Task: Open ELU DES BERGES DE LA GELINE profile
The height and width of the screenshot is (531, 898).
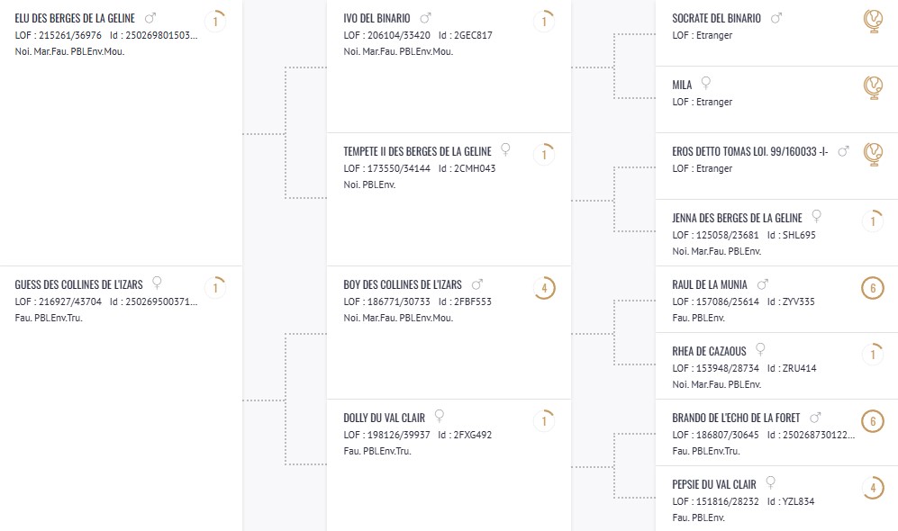Action: click(x=76, y=18)
